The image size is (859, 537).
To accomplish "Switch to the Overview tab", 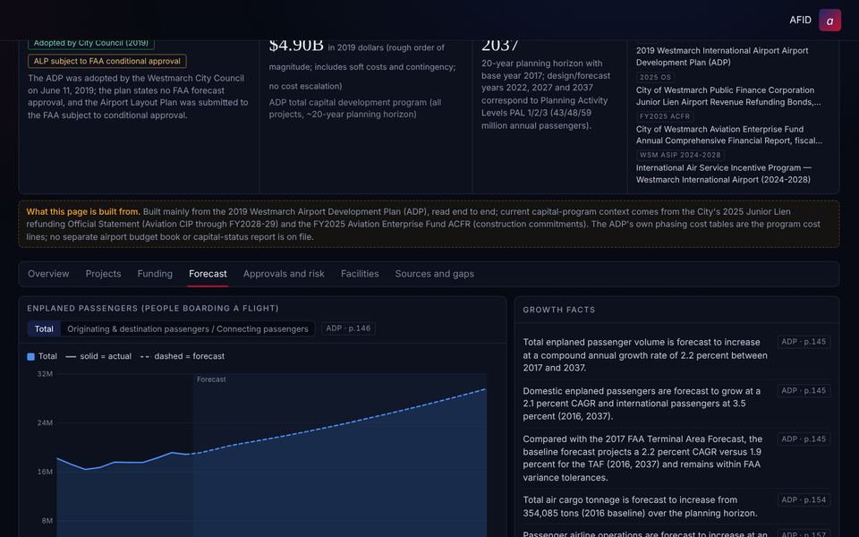I will tap(48, 274).
